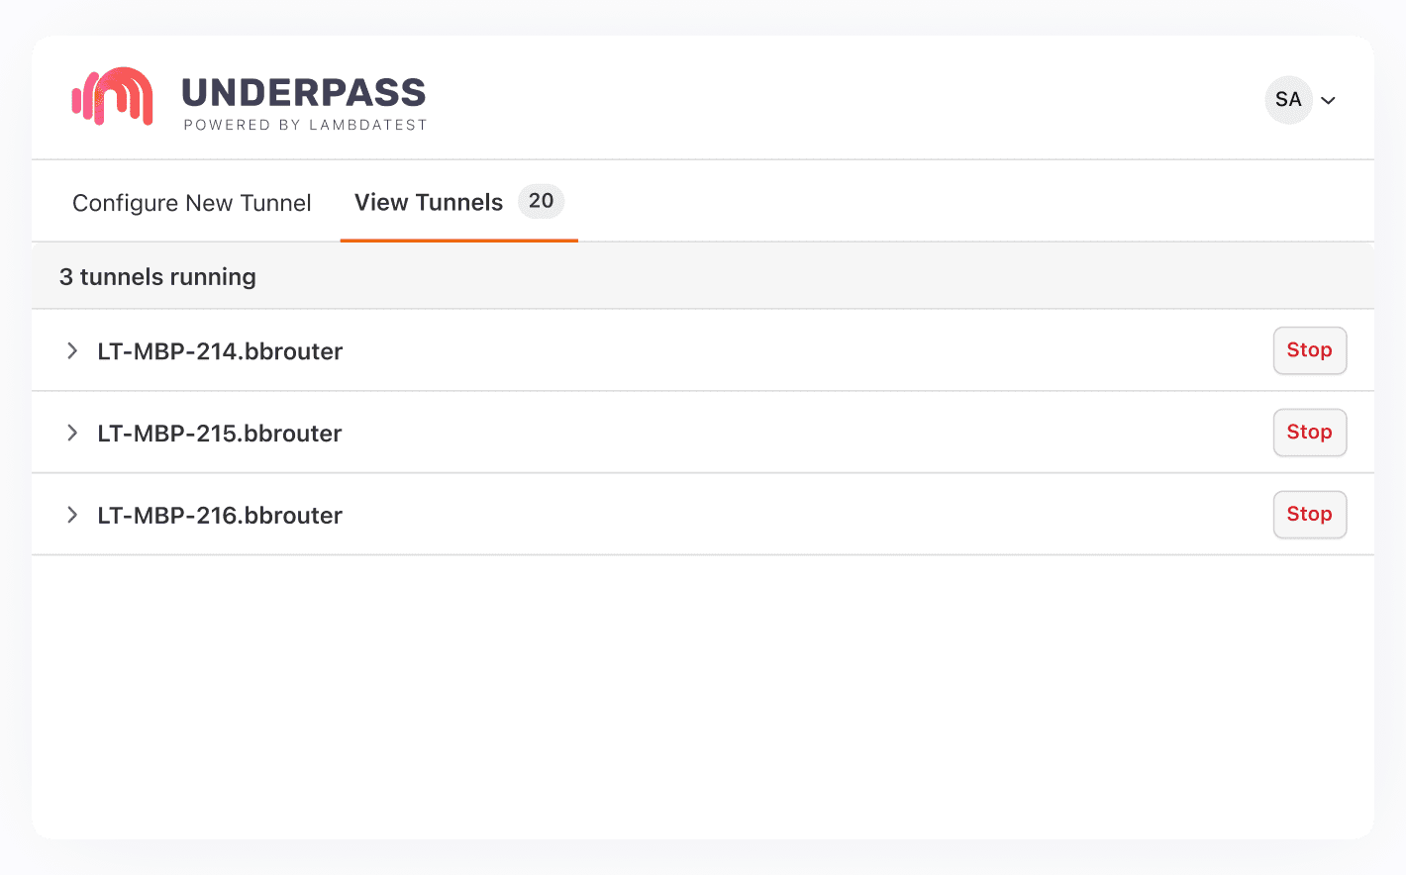
Task: Open the SA user avatar
Action: [x=1288, y=100]
